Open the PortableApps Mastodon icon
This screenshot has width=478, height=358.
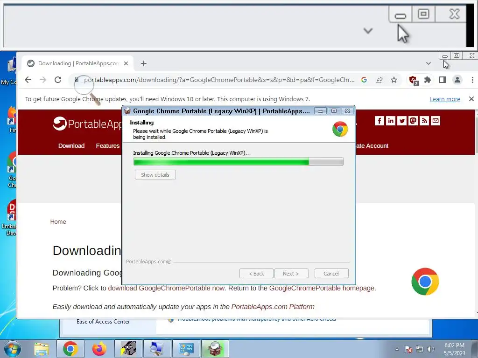click(413, 121)
